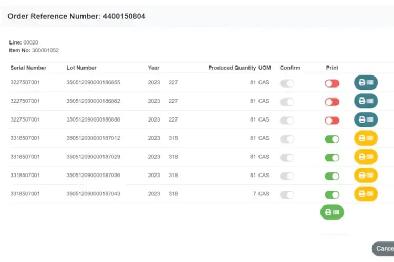Toggle Confirm switch for lot 350512090000186886
The image size is (394, 262).
287,121
